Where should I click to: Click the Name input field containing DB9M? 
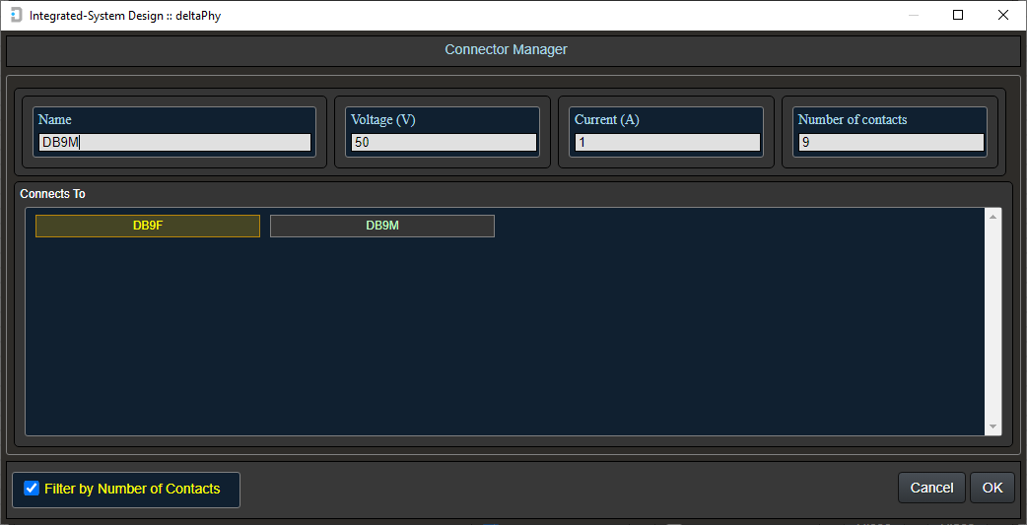[174, 142]
